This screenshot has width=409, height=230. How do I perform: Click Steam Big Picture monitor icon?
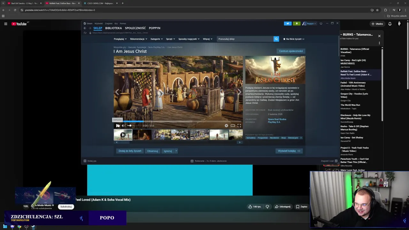[x=321, y=23]
